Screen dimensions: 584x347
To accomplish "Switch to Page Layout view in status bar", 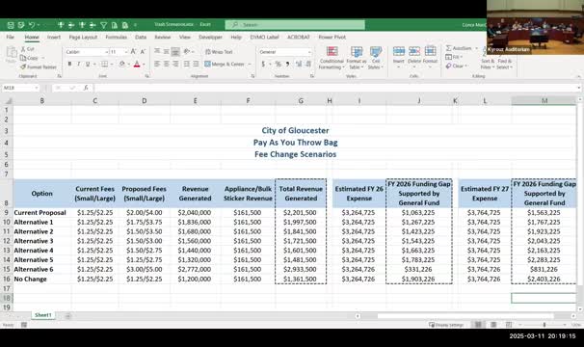I will tap(493, 325).
